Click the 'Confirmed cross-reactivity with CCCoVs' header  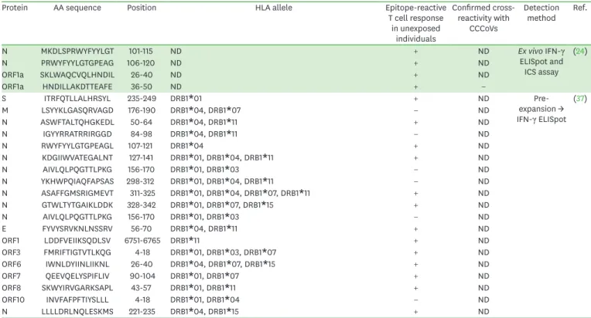(483, 18)
